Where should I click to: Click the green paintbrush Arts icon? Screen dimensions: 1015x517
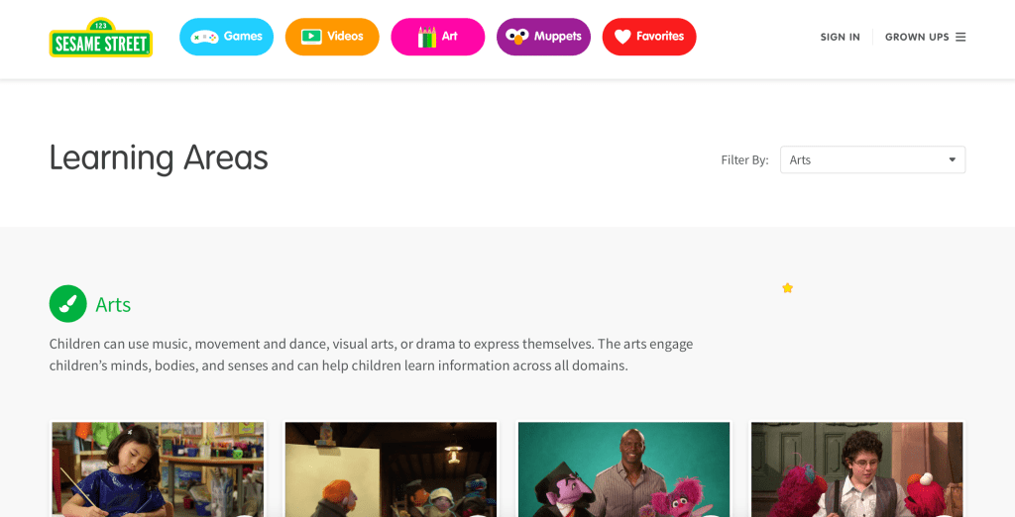(67, 304)
